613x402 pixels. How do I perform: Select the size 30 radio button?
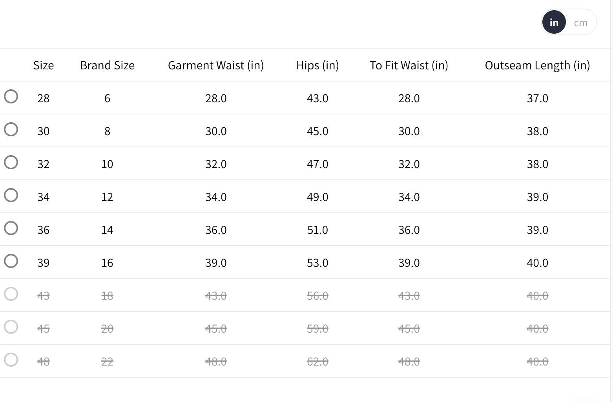pos(11,129)
